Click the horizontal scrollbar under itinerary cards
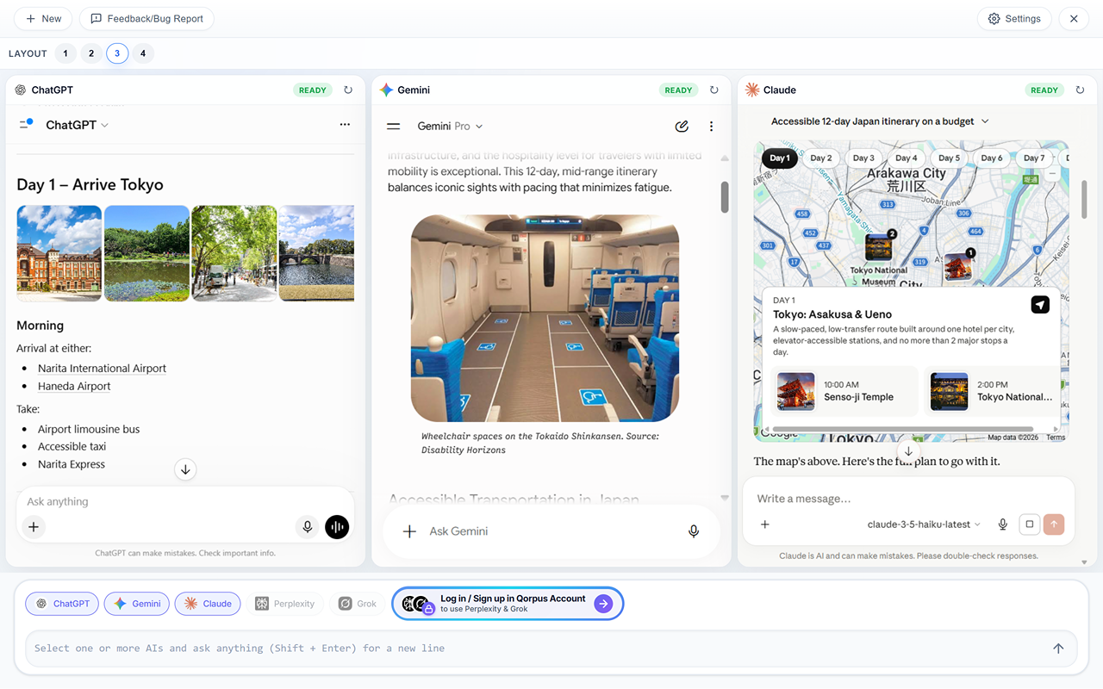Viewport: 1103px width, 689px height. pos(903,429)
